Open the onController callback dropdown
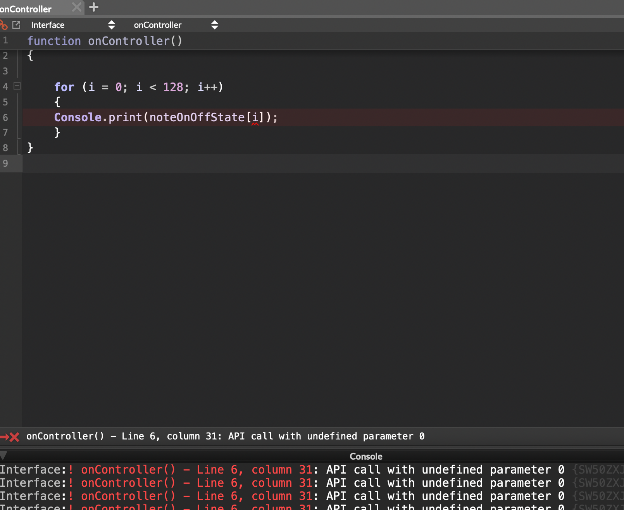The width and height of the screenshot is (624, 510). click(176, 25)
